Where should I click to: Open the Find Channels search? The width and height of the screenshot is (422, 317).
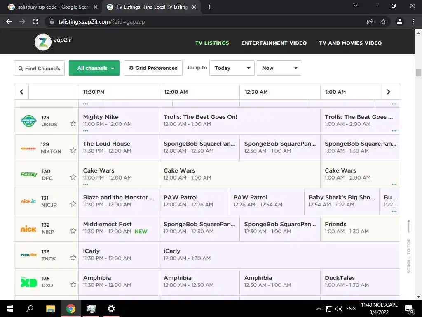[x=39, y=68]
